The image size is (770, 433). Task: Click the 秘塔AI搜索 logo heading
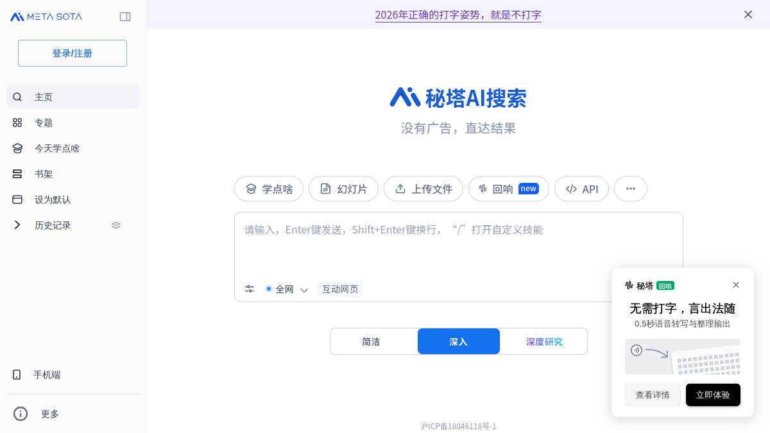click(458, 98)
